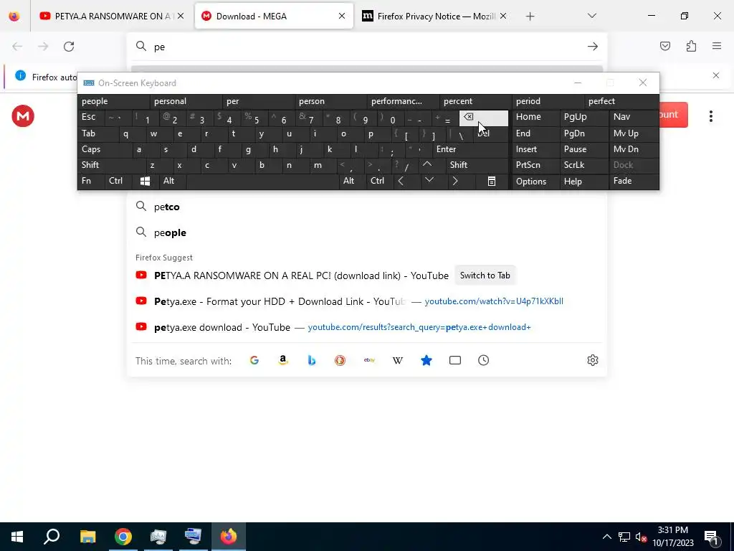Search with DuckDuckGo one-off icon
734x551 pixels.
340,360
